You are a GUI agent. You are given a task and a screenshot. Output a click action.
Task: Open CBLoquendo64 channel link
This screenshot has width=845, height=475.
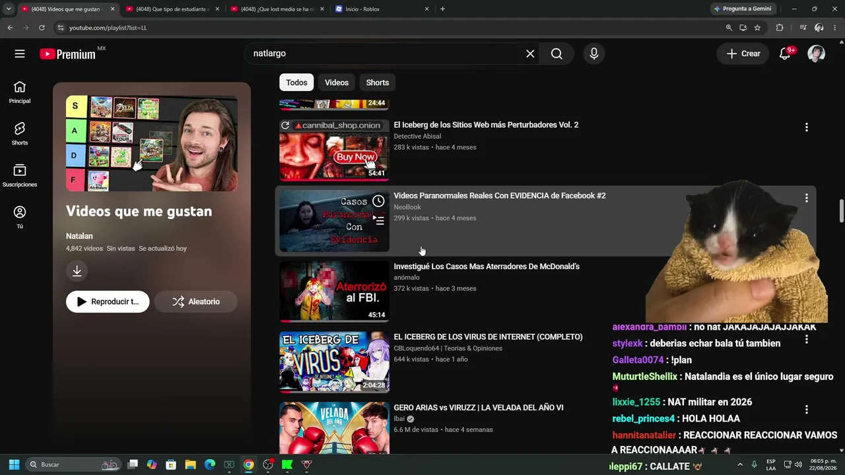(x=448, y=348)
